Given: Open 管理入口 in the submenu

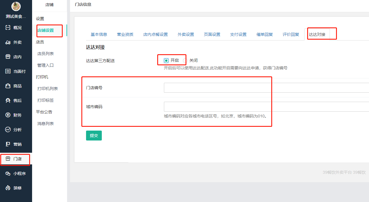Looking at the screenshot, I should click(46, 65).
